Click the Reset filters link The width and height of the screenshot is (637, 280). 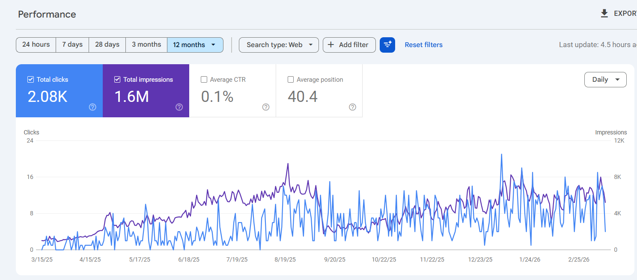click(x=423, y=45)
